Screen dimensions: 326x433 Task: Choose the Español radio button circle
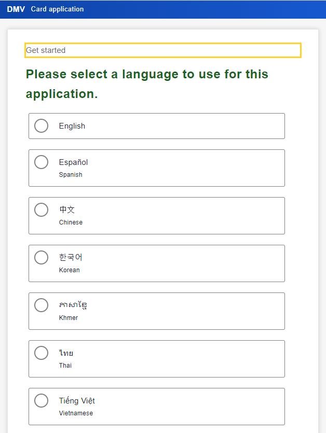tap(42, 162)
